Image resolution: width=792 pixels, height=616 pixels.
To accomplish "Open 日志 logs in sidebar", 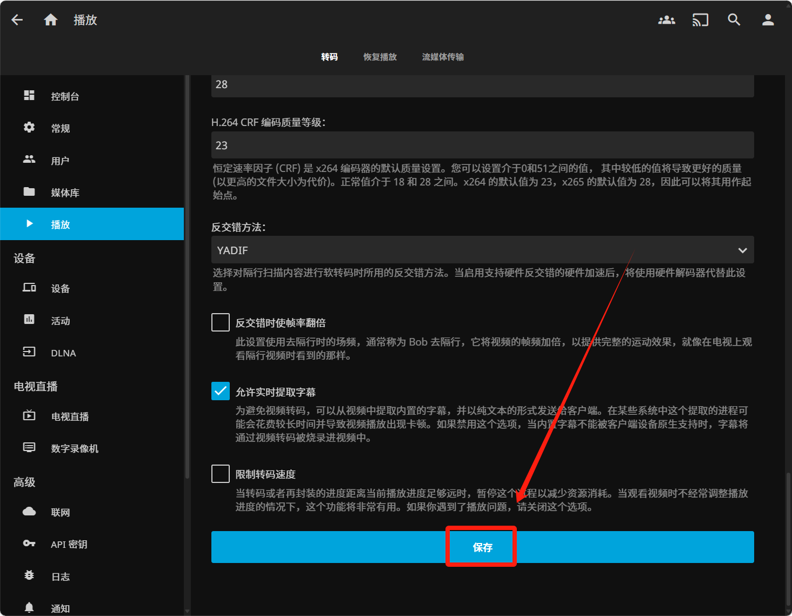I will click(60, 577).
